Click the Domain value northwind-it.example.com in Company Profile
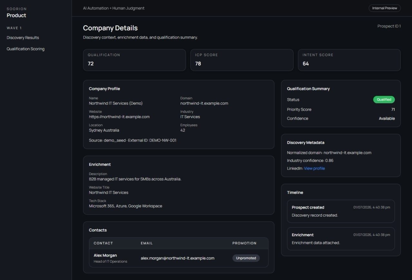Viewport: 412px width, 280px height. pos(204,103)
